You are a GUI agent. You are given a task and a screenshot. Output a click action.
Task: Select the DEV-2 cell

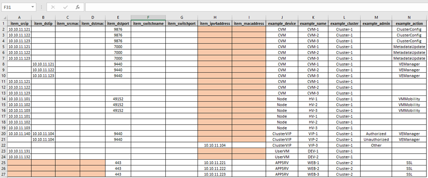point(313,157)
